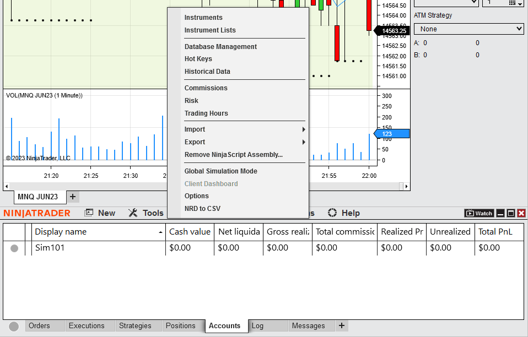The width and height of the screenshot is (528, 337).
Task: Choose Historical Data
Action: (x=207, y=72)
